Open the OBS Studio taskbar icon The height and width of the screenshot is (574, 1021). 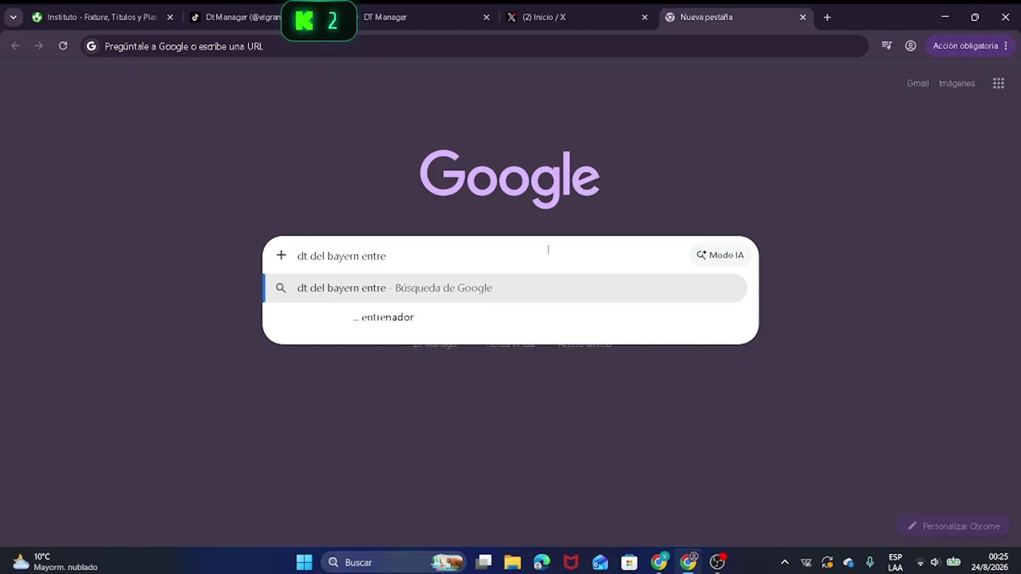(x=718, y=562)
